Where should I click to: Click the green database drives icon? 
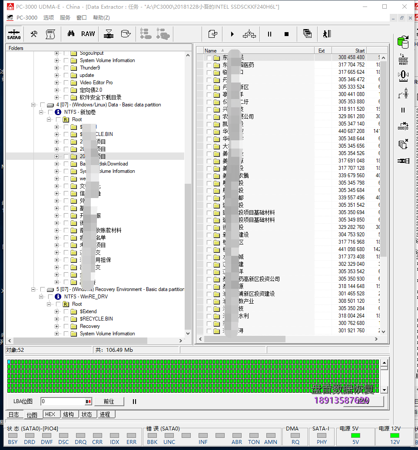pos(403,42)
